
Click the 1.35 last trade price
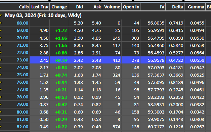click(x=44, y=90)
